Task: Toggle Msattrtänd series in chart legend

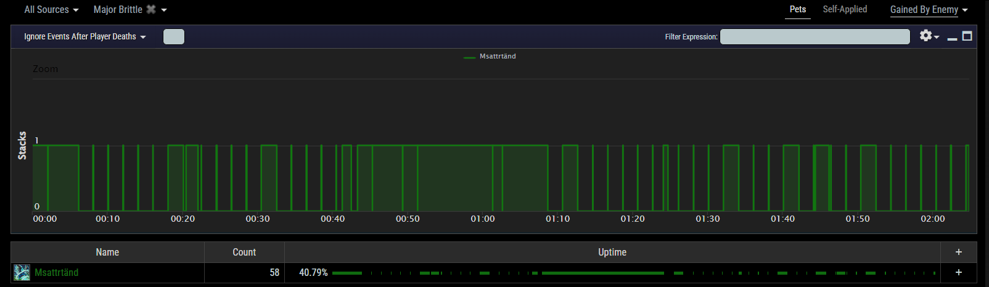Action: 490,56
